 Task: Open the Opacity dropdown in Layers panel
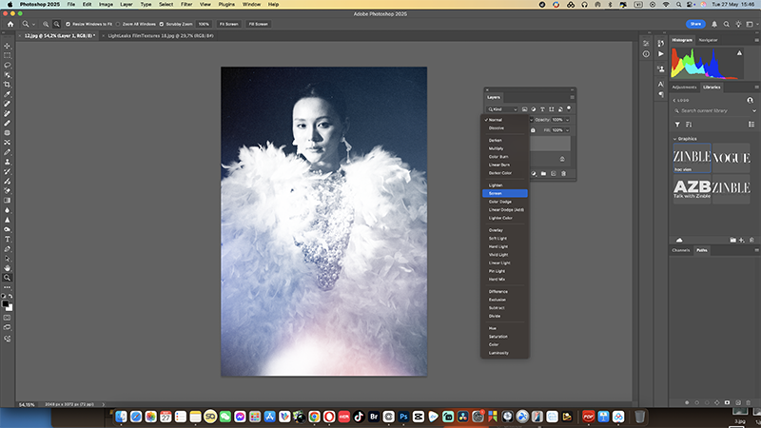pos(569,120)
